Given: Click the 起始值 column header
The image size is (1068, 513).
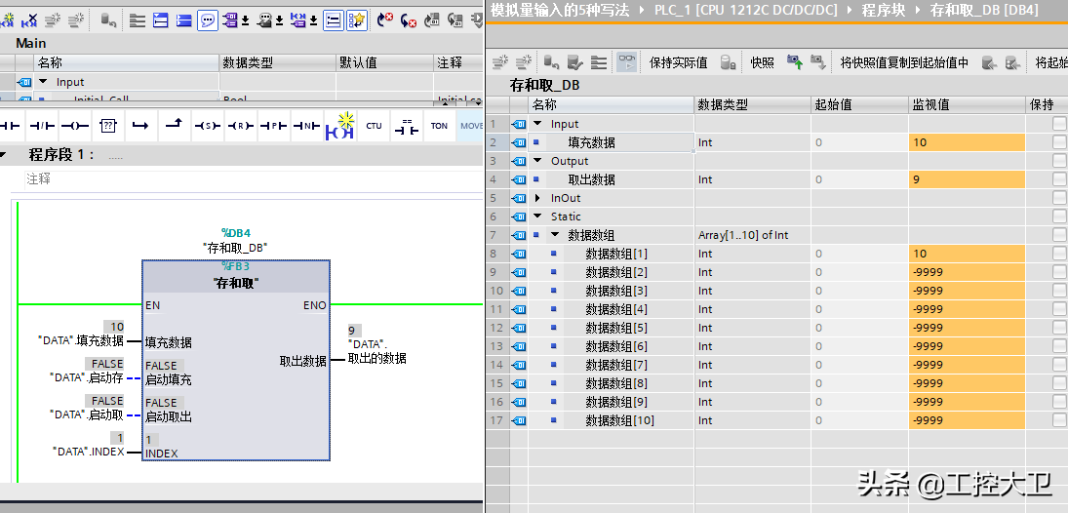Looking at the screenshot, I should [859, 105].
